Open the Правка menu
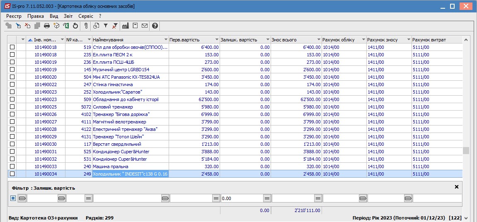Screen dimensions: 477x222 point(36,16)
